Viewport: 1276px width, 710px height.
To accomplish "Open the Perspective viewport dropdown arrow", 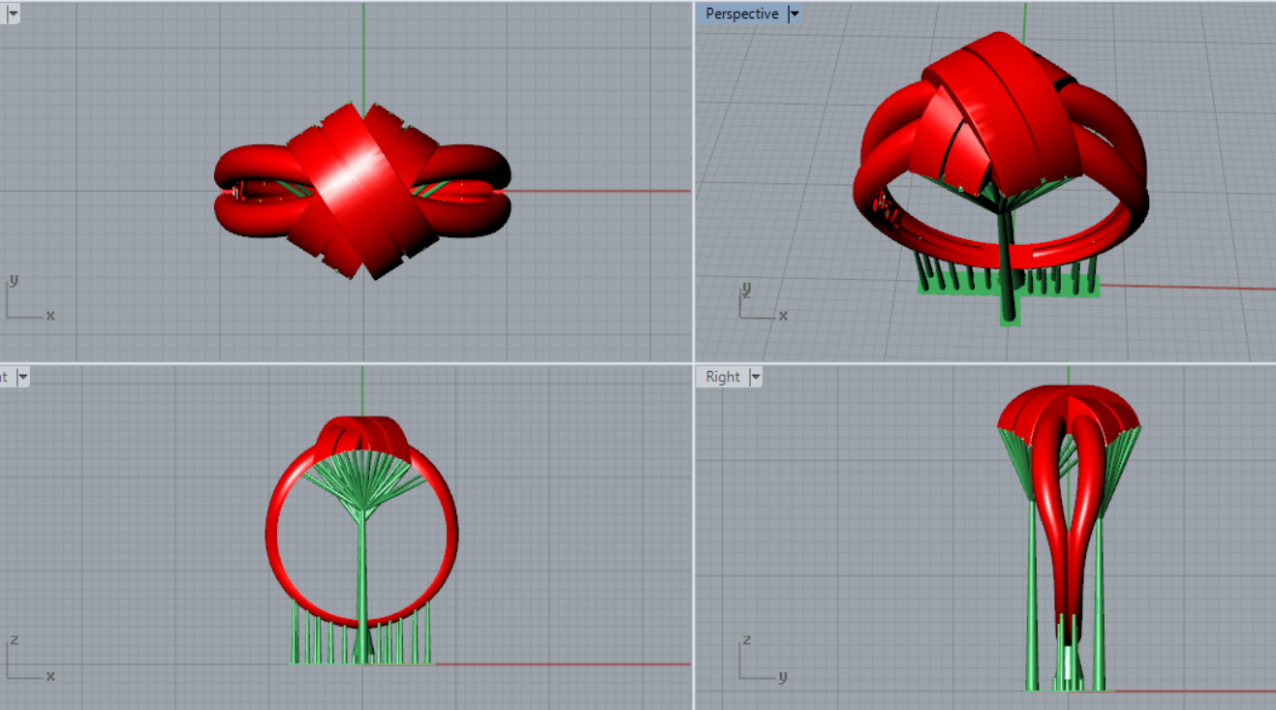I will pyautogui.click(x=794, y=15).
